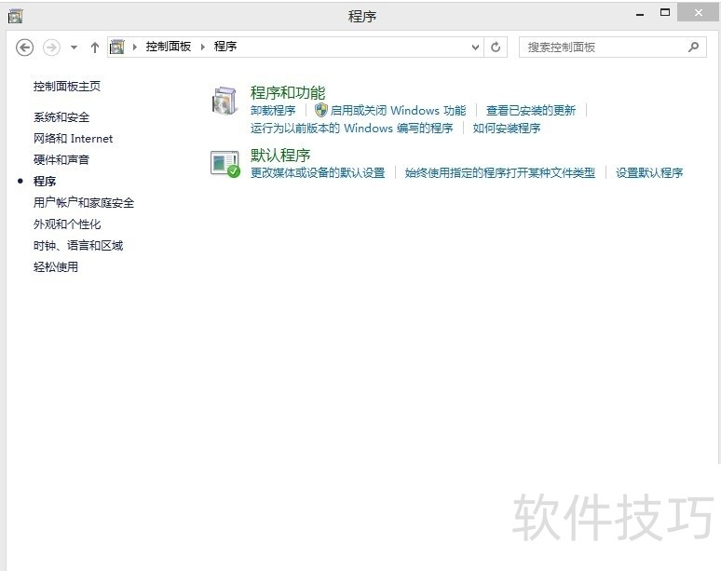
Task: Open 启用或关闭 Windows 功能
Action: tap(398, 110)
